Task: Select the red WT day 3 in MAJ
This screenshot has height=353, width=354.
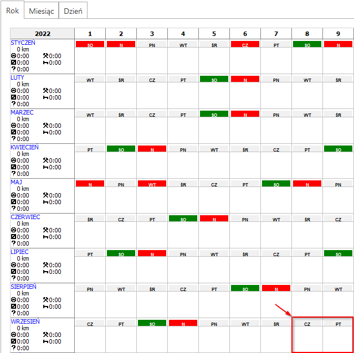Action: pyautogui.click(x=152, y=184)
